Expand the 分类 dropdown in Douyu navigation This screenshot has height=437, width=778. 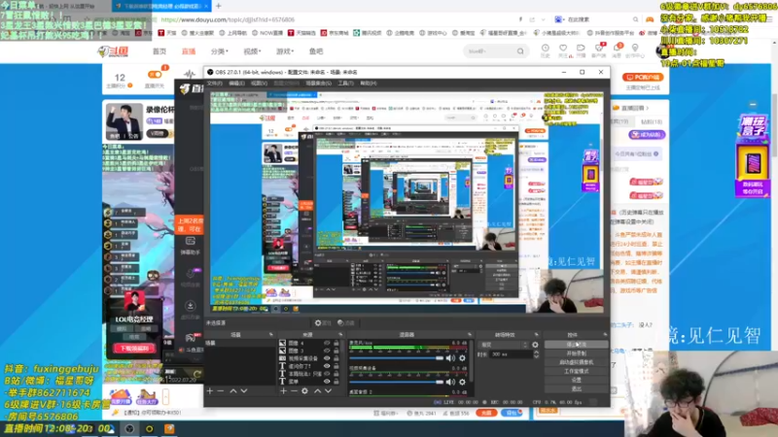[x=220, y=51]
